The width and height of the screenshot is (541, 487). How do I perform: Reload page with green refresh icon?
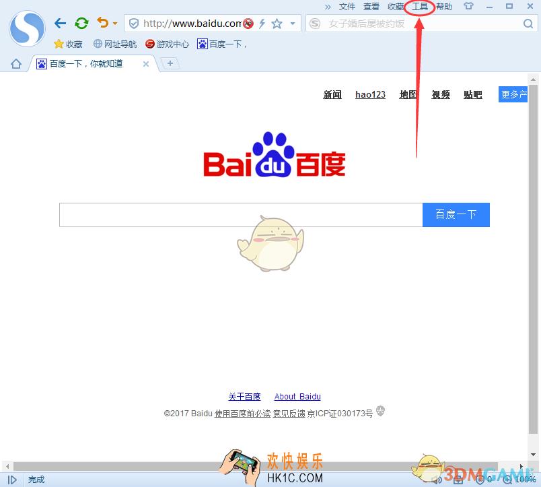82,23
